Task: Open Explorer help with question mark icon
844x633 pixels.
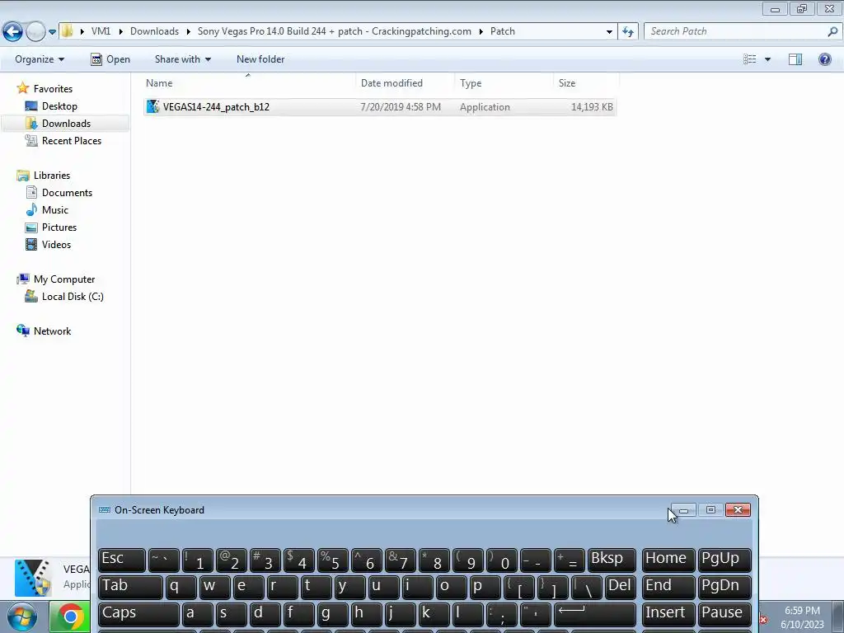Action: point(824,59)
